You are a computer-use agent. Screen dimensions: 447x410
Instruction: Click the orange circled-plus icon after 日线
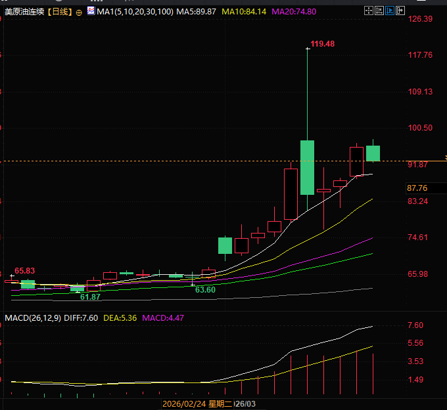[80, 12]
